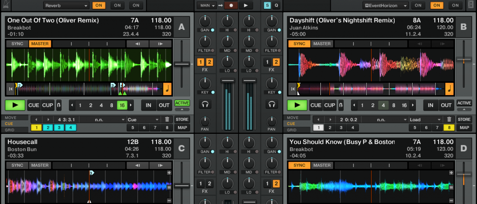Jump to track start on Deck B stripe

point(292,89)
